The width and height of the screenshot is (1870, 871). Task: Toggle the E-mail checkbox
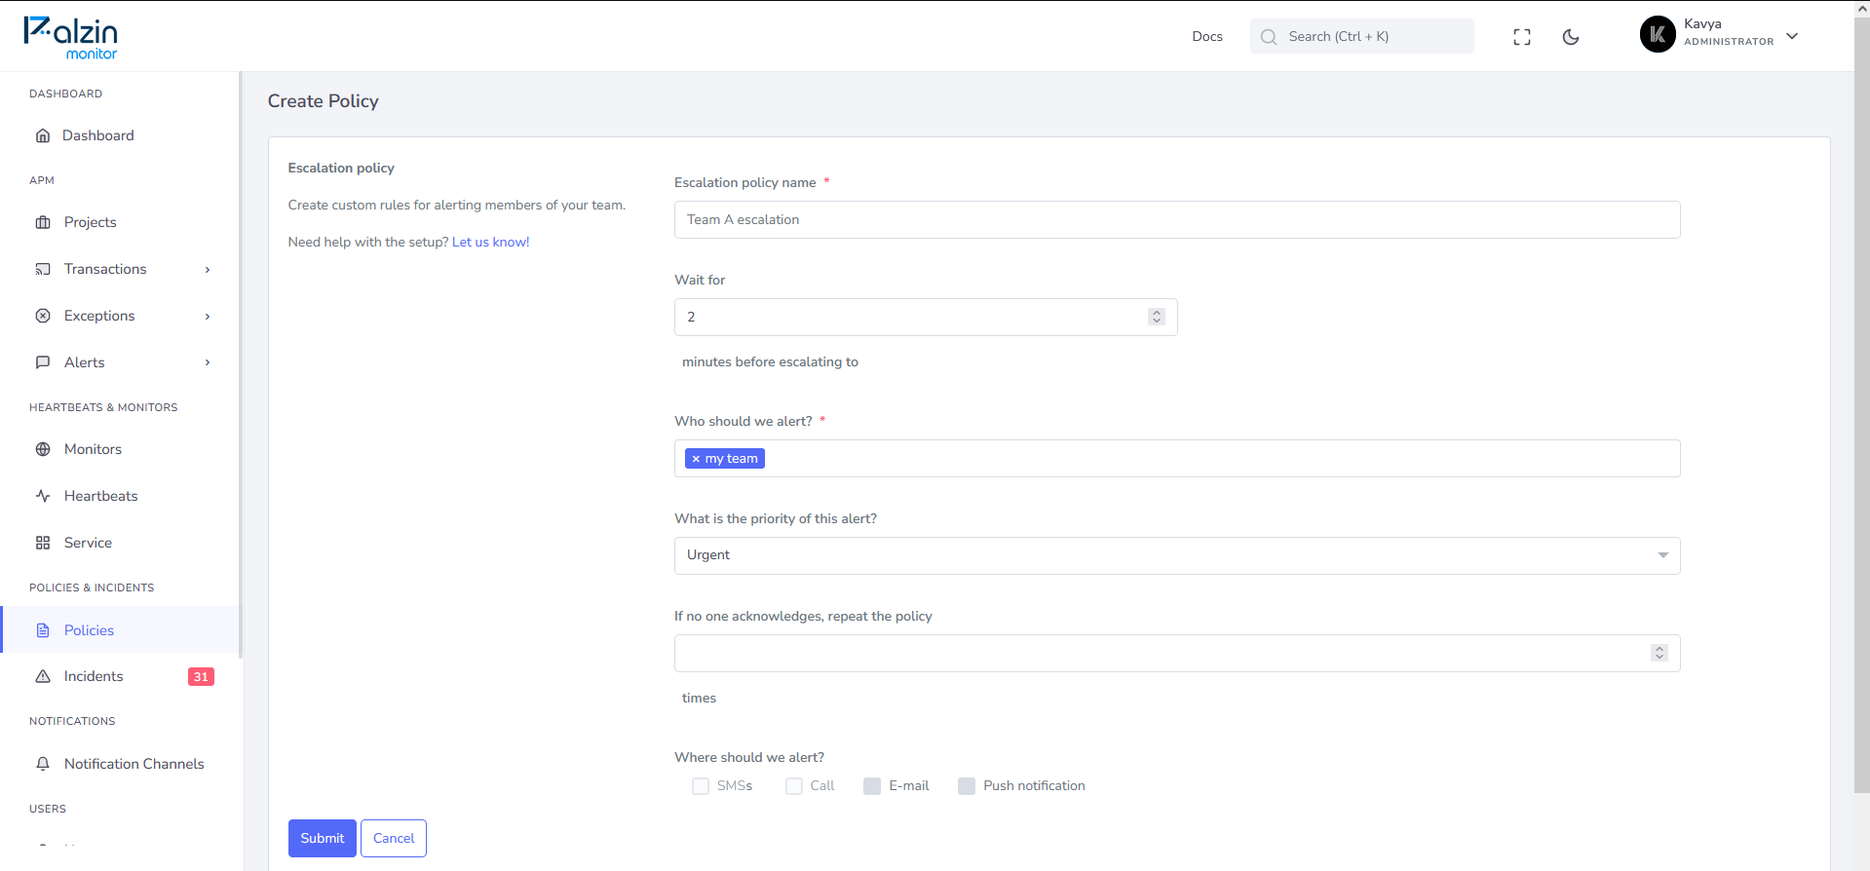pyautogui.click(x=872, y=786)
